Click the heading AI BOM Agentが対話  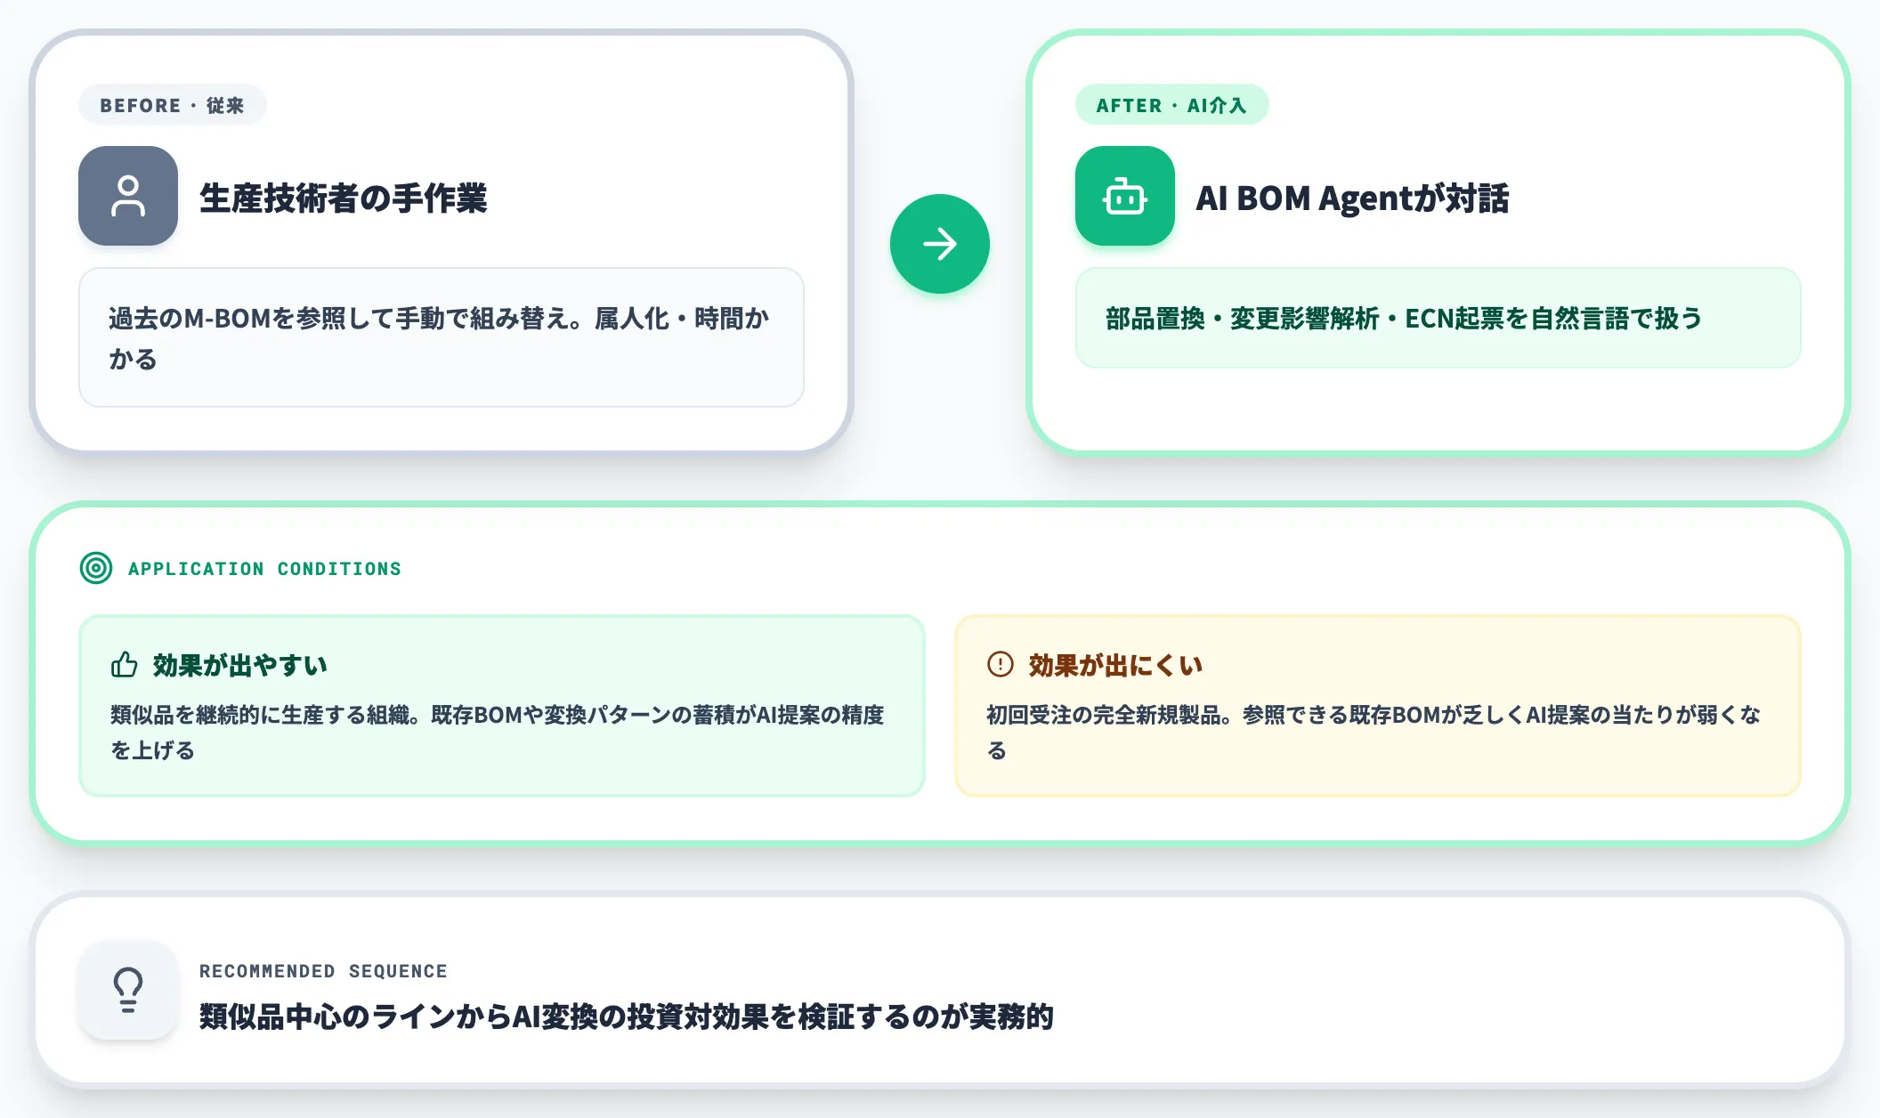[x=1352, y=198]
